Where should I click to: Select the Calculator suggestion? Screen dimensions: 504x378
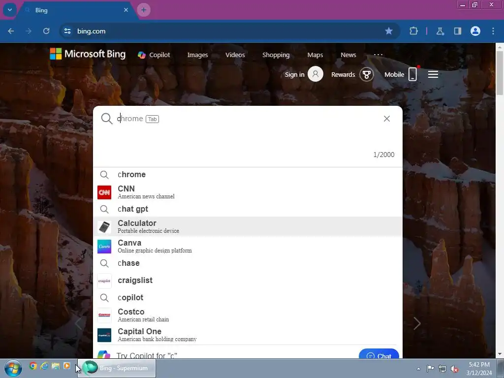point(248,226)
